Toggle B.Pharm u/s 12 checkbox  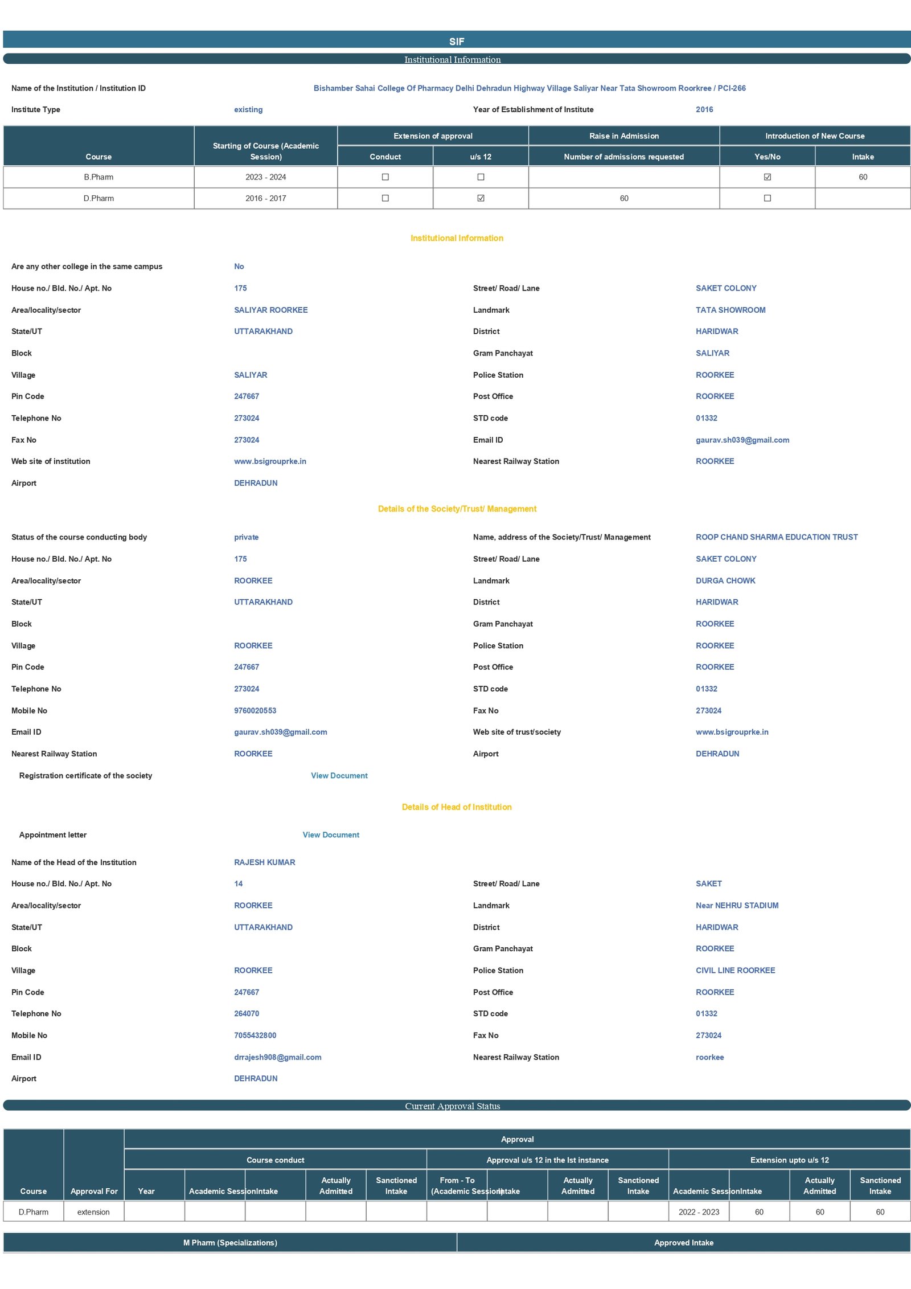click(481, 177)
